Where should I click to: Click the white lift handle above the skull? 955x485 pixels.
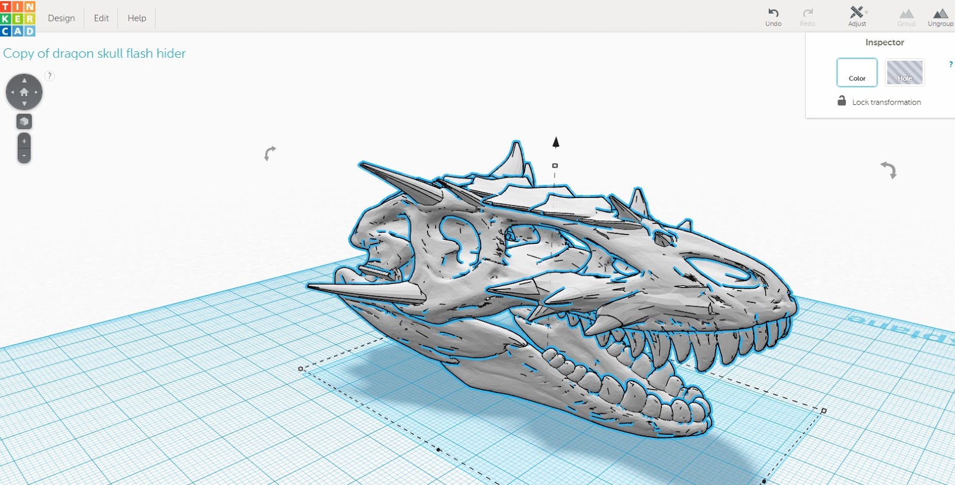point(555,166)
